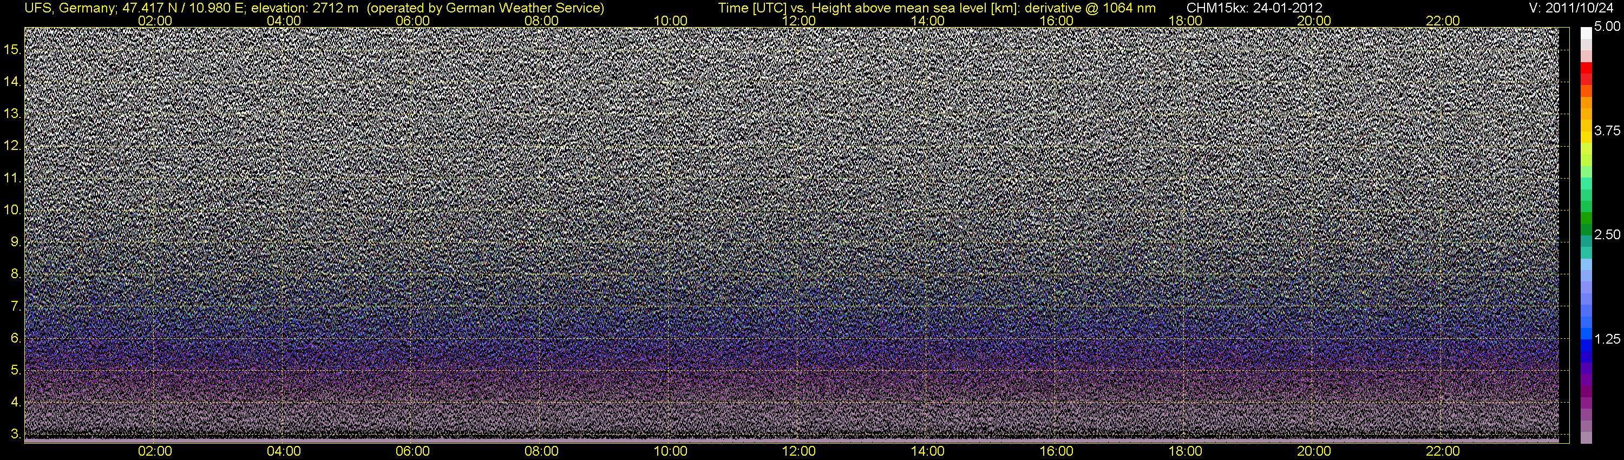Click '04:00' on the bottom time axis

284,451
